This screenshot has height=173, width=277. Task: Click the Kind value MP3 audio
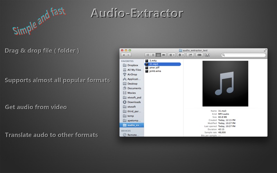[x=223, y=114]
